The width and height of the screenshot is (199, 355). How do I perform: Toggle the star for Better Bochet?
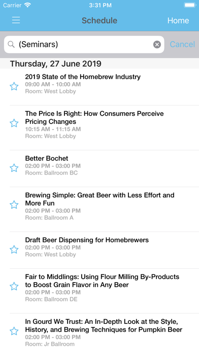point(14,168)
